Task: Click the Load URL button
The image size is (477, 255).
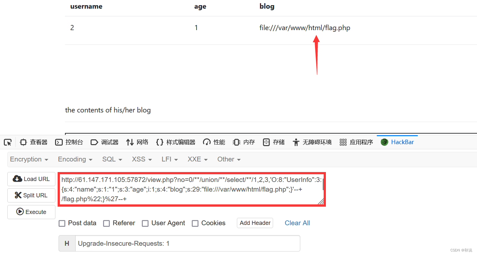Action: pyautogui.click(x=31, y=179)
